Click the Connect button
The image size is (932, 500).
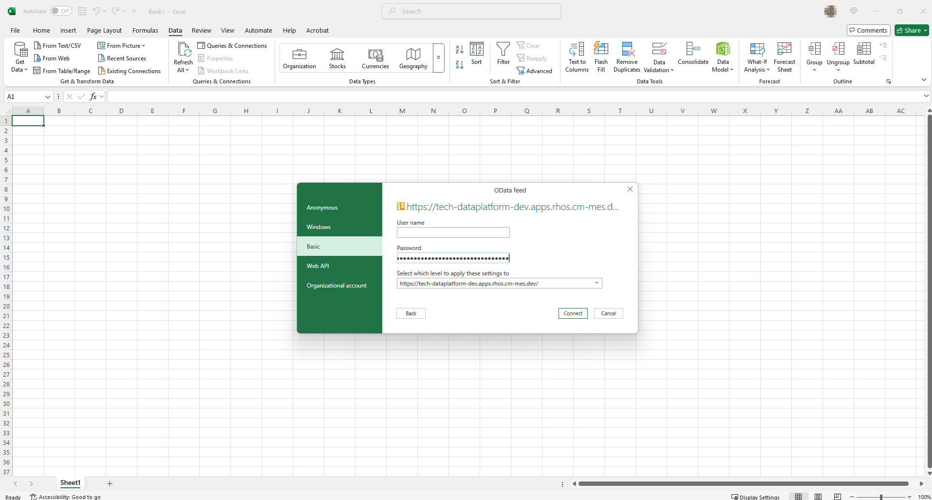tap(573, 313)
